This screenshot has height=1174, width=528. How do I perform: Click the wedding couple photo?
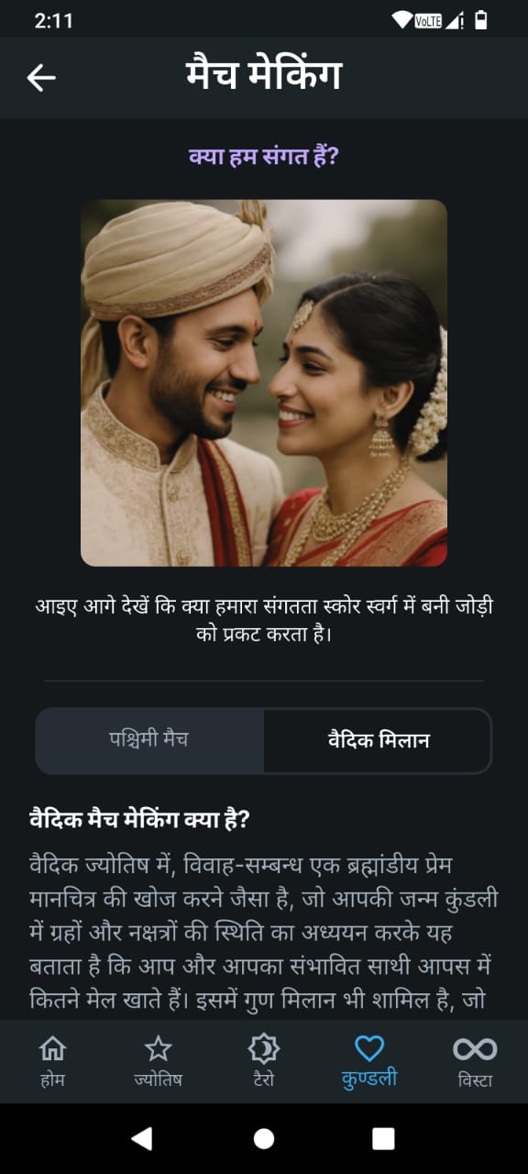pyautogui.click(x=264, y=382)
